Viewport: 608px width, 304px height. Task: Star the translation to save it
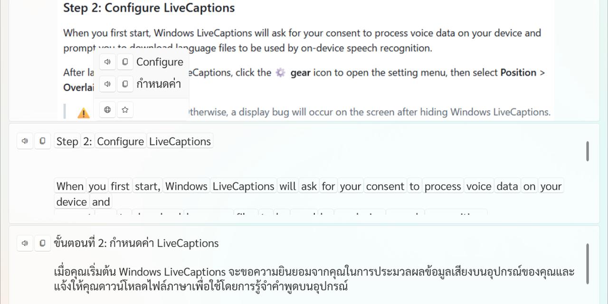pyautogui.click(x=125, y=109)
